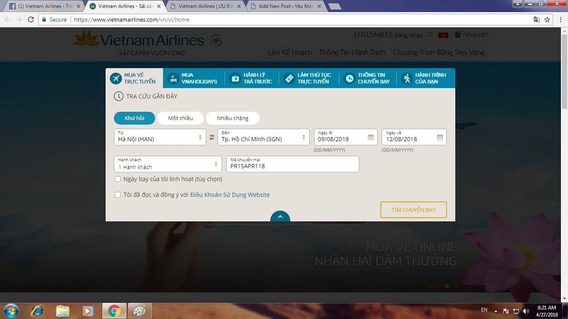Screen dimensions: 568x319
Task: Open the Hành lý trả trước tab
Action: (252, 79)
